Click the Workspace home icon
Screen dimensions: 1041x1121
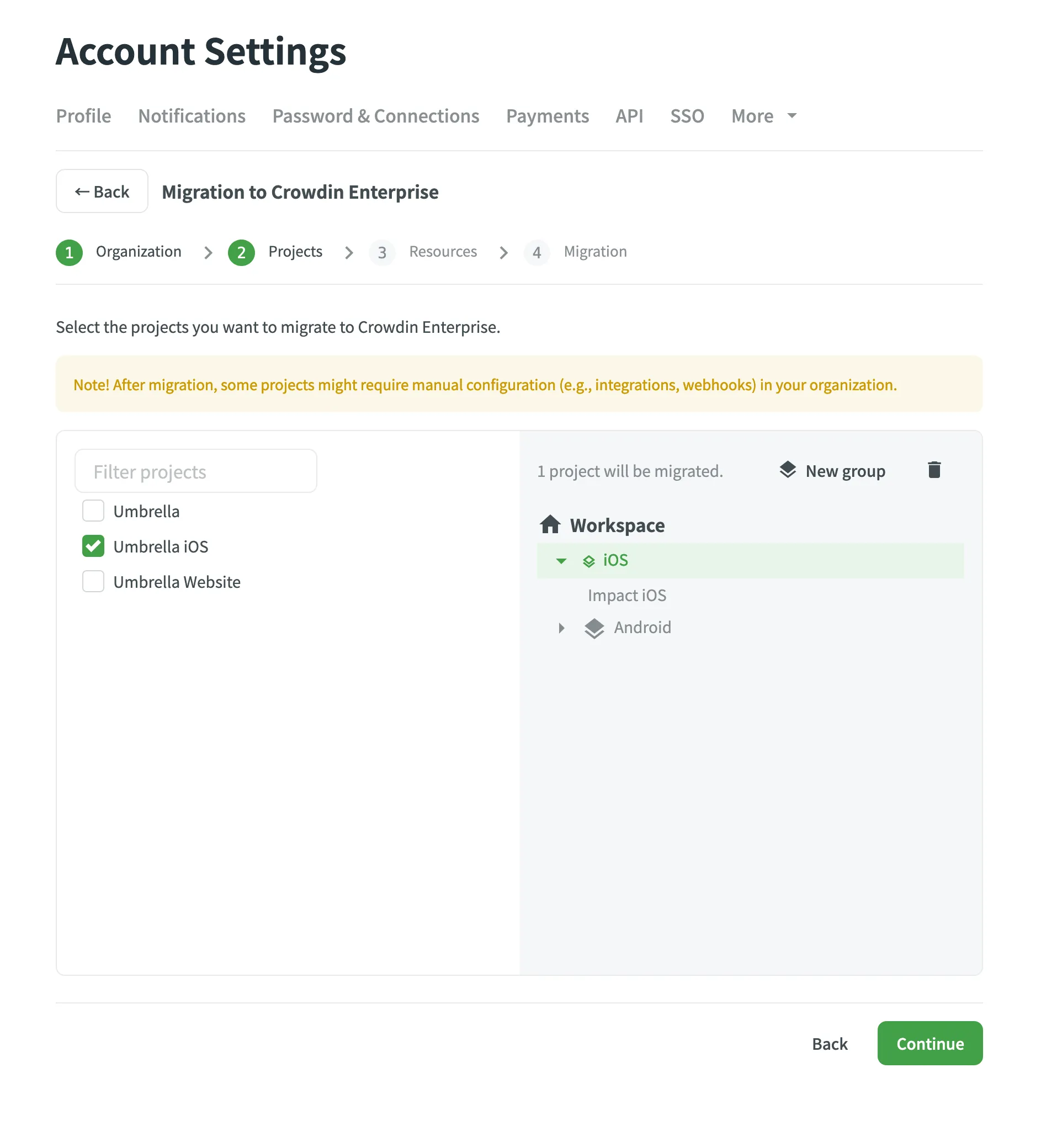pos(549,524)
